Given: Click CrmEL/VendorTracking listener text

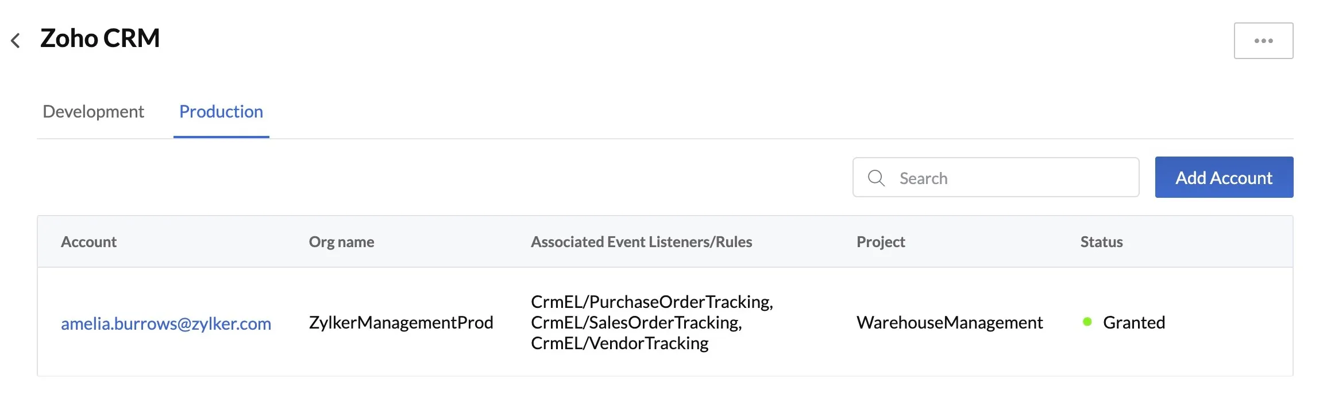Looking at the screenshot, I should (x=619, y=343).
